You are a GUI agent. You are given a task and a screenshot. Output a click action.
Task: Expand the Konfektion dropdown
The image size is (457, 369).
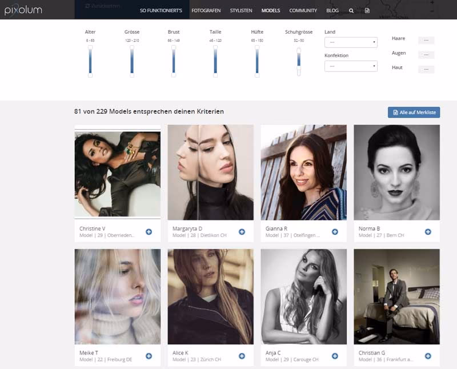[x=351, y=66]
